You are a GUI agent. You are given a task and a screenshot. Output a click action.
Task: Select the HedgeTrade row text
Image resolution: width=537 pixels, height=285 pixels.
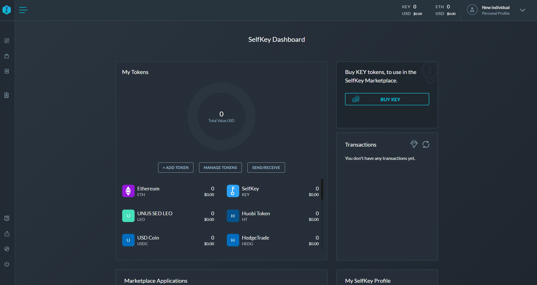point(255,238)
